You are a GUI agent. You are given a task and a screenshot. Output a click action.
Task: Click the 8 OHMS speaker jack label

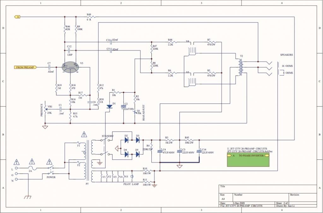[x=288, y=73]
